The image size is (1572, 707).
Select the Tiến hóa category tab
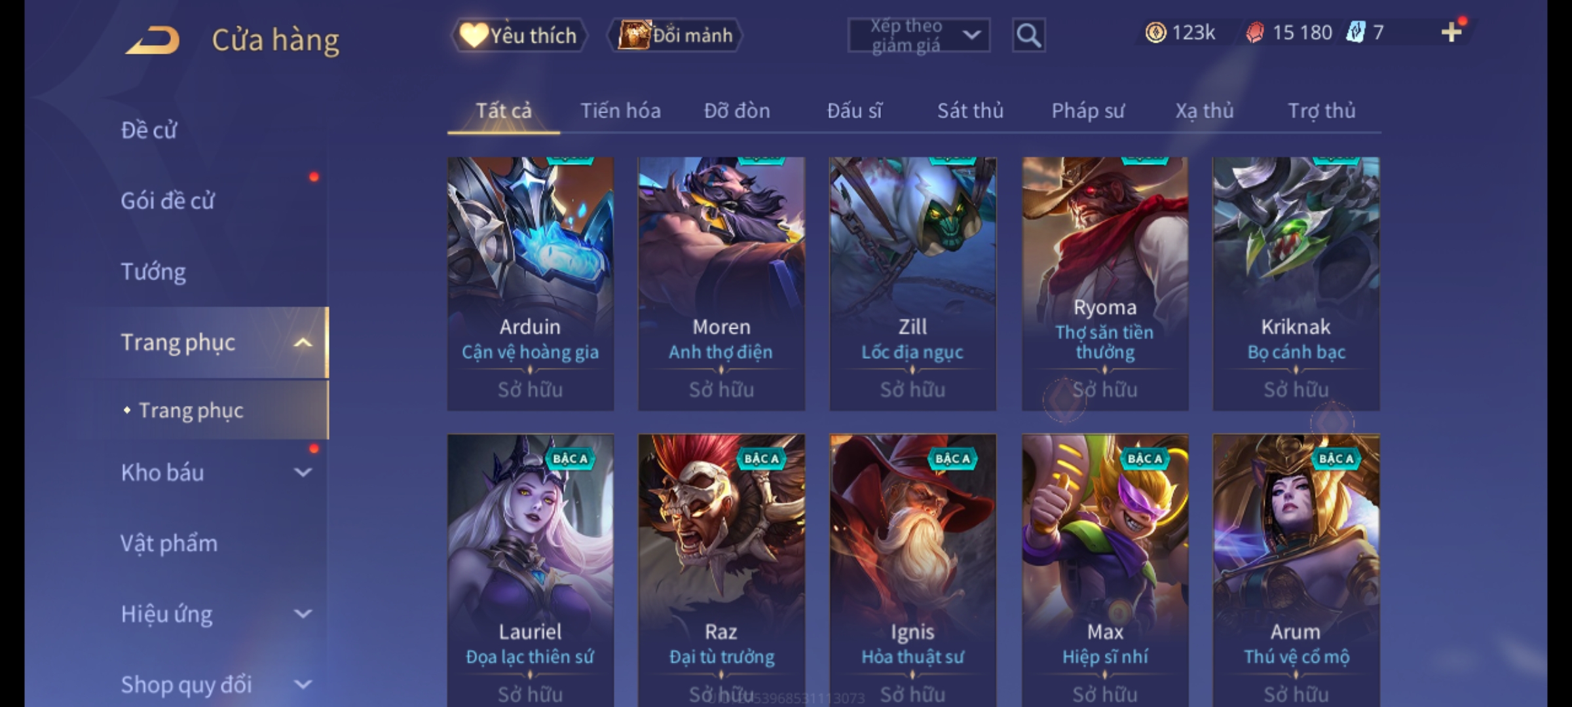[620, 111]
